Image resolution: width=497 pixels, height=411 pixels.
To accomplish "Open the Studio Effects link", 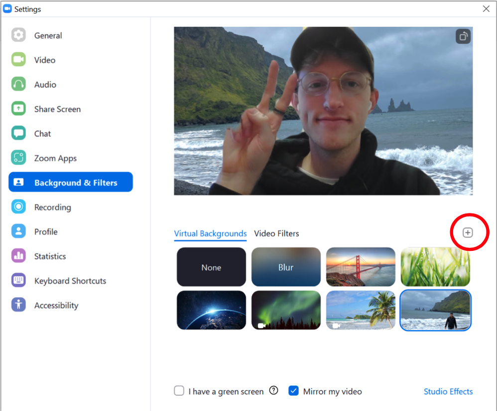I will tap(448, 392).
